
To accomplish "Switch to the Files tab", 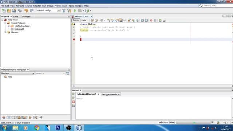I will tap(15, 17).
